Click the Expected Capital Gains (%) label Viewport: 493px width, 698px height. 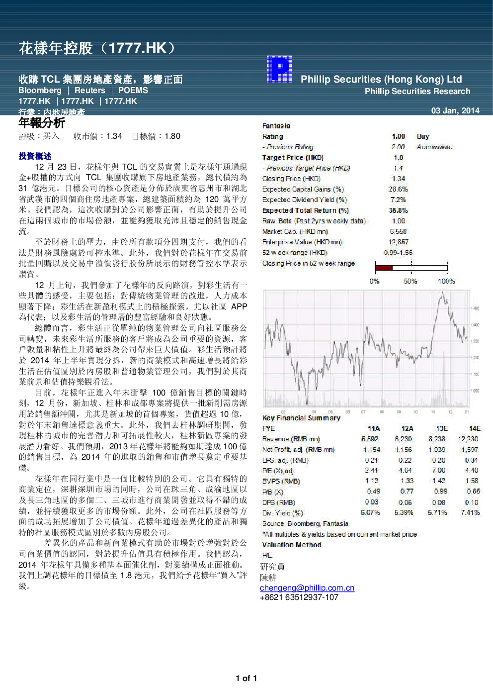point(303,189)
